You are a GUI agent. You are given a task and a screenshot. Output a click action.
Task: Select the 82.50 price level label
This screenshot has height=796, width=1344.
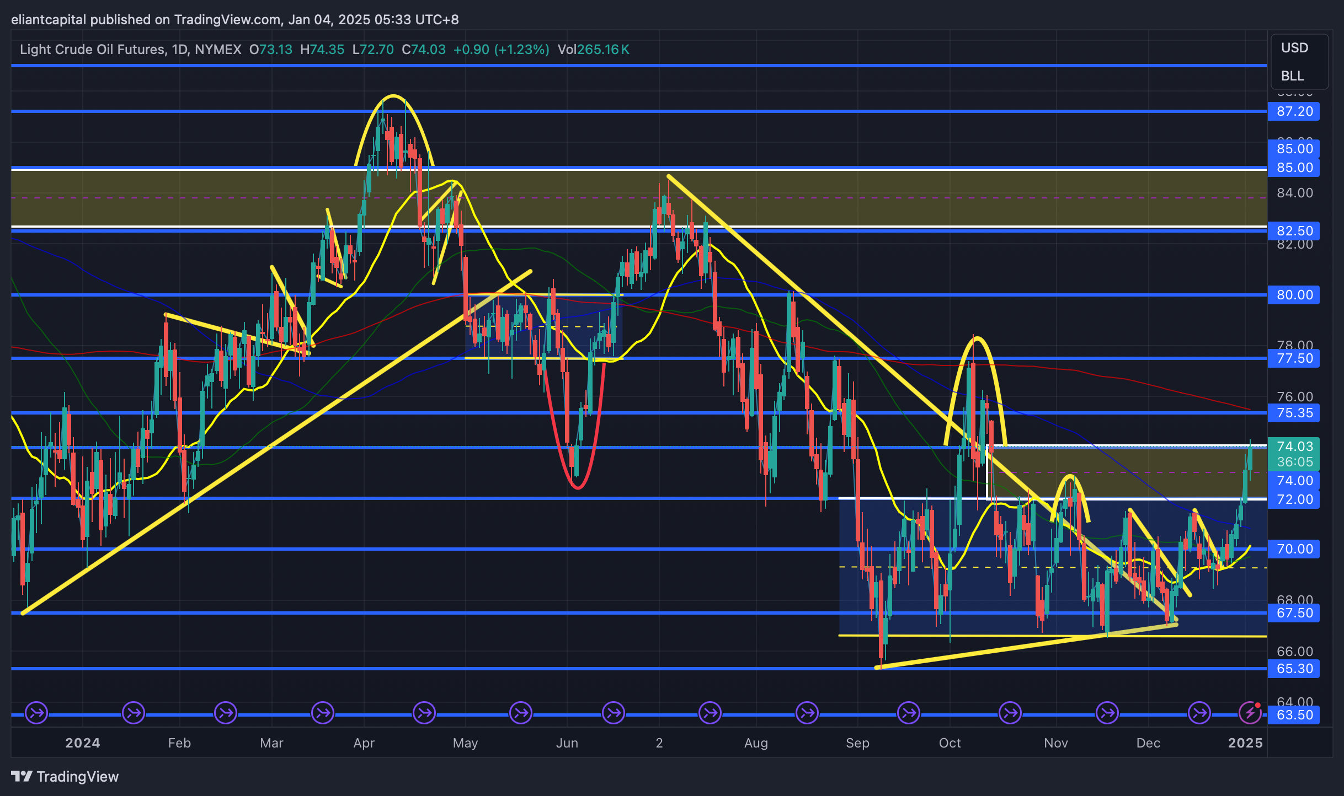(x=1294, y=230)
